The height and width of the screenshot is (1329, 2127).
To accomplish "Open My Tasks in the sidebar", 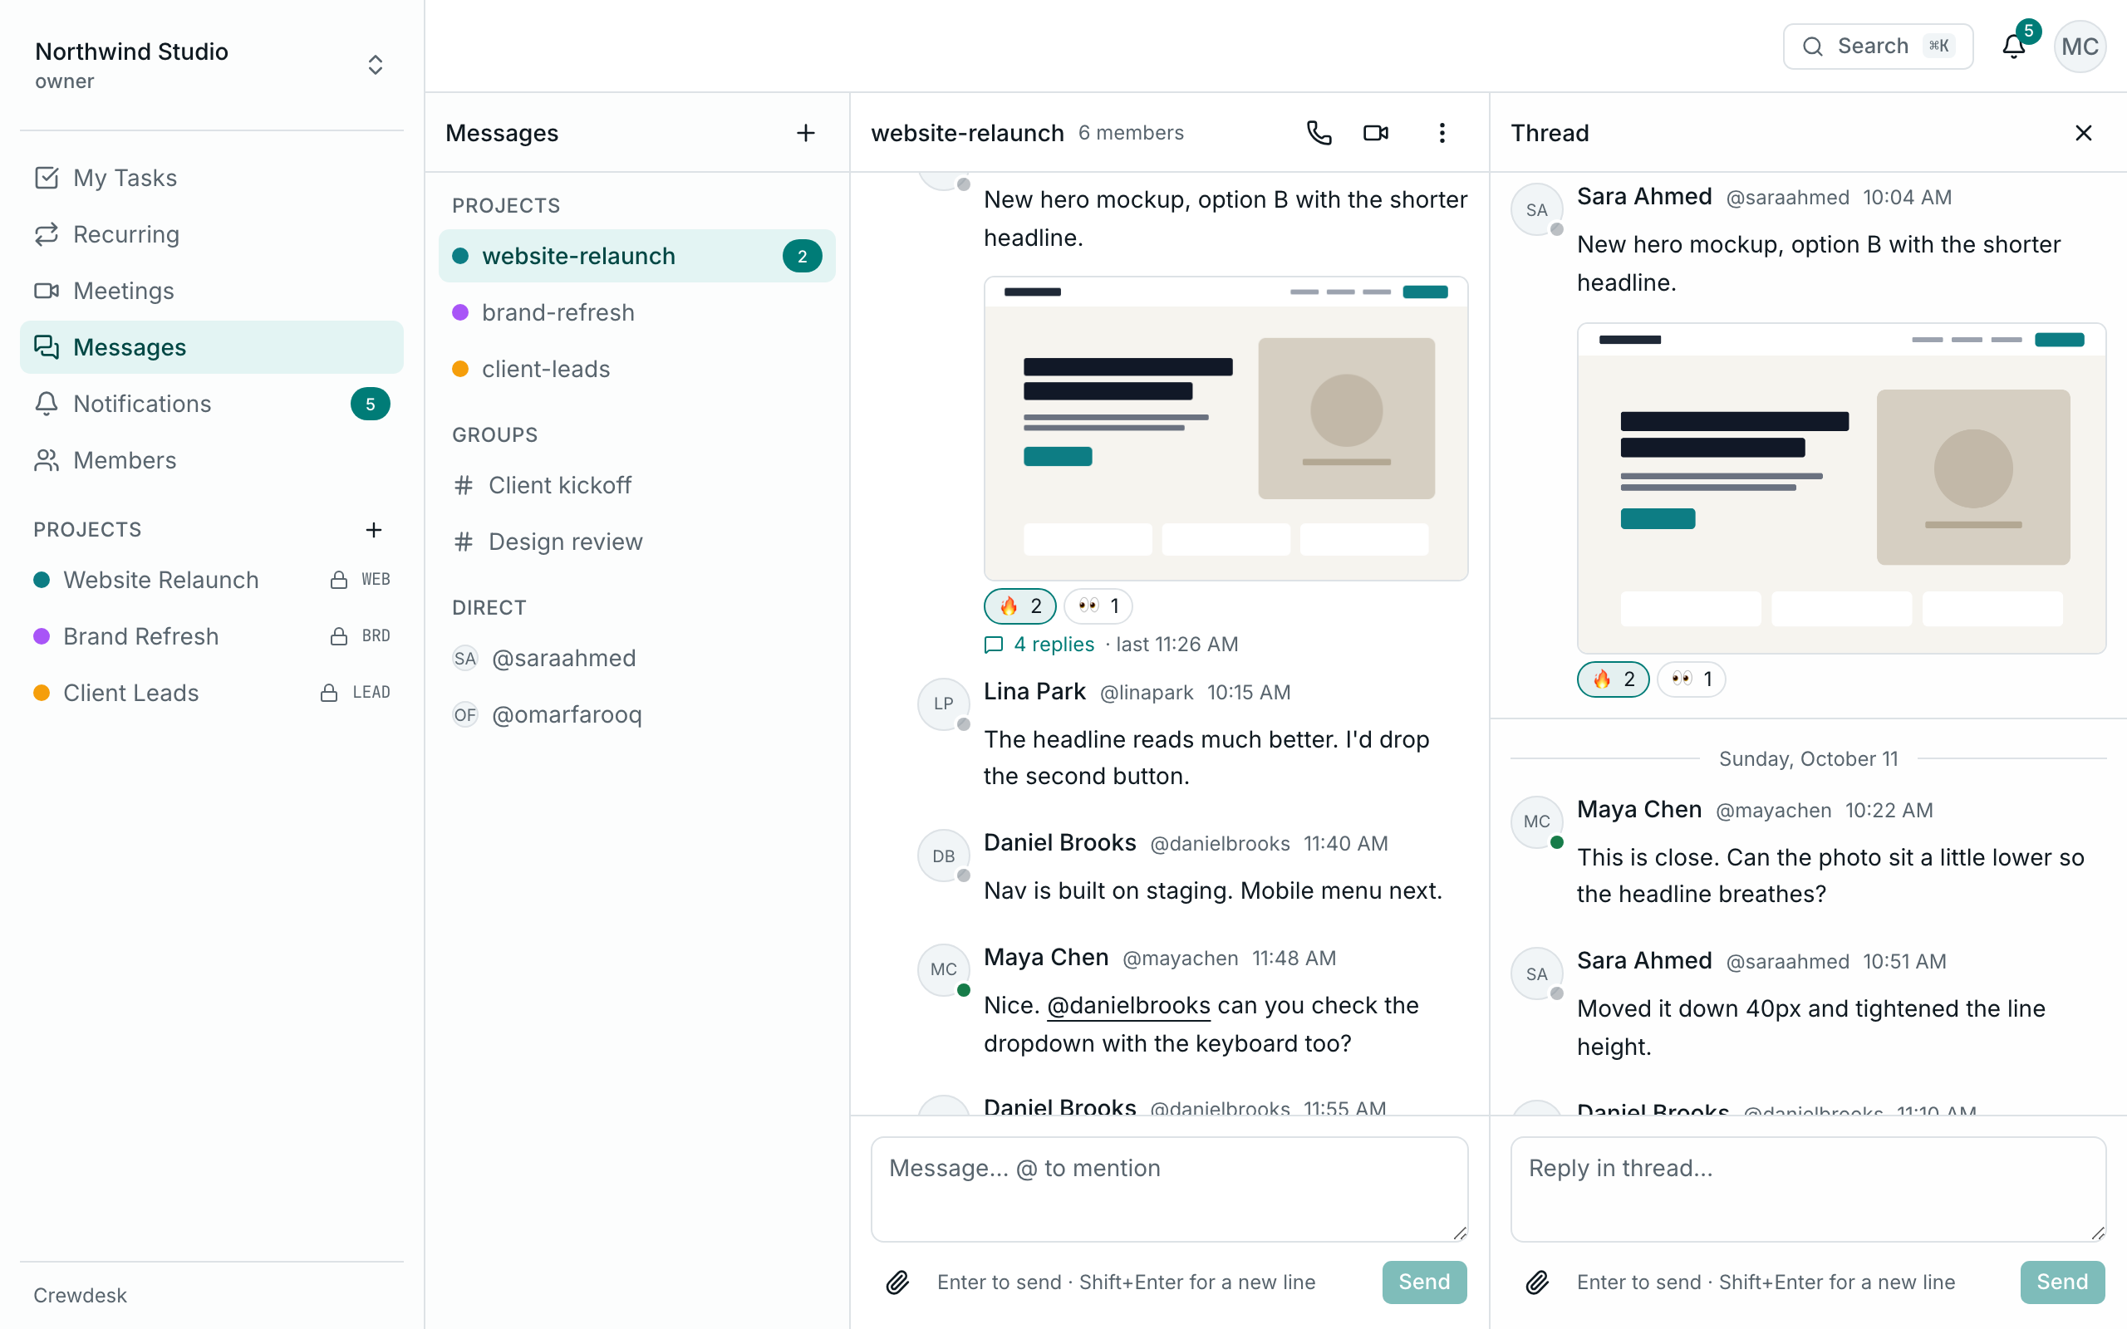I will point(211,178).
